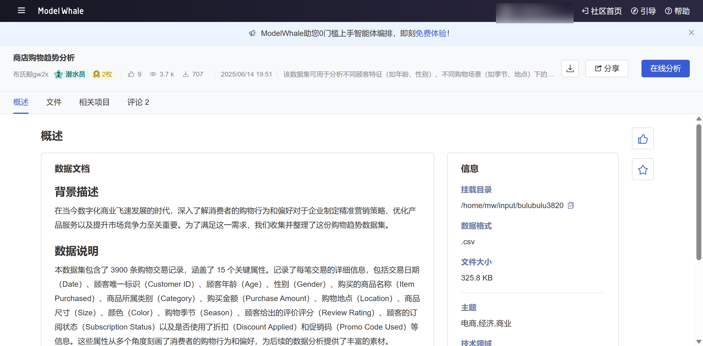Open author 布氏鲸gw2x profile

pyautogui.click(x=31, y=74)
